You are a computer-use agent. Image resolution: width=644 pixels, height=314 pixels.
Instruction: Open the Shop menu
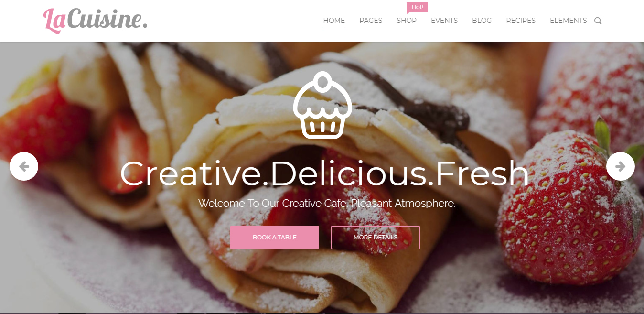click(x=407, y=21)
